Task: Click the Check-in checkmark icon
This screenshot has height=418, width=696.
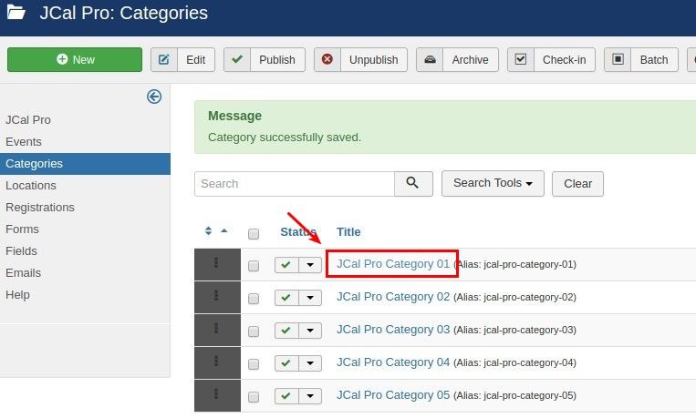Action: [521, 59]
